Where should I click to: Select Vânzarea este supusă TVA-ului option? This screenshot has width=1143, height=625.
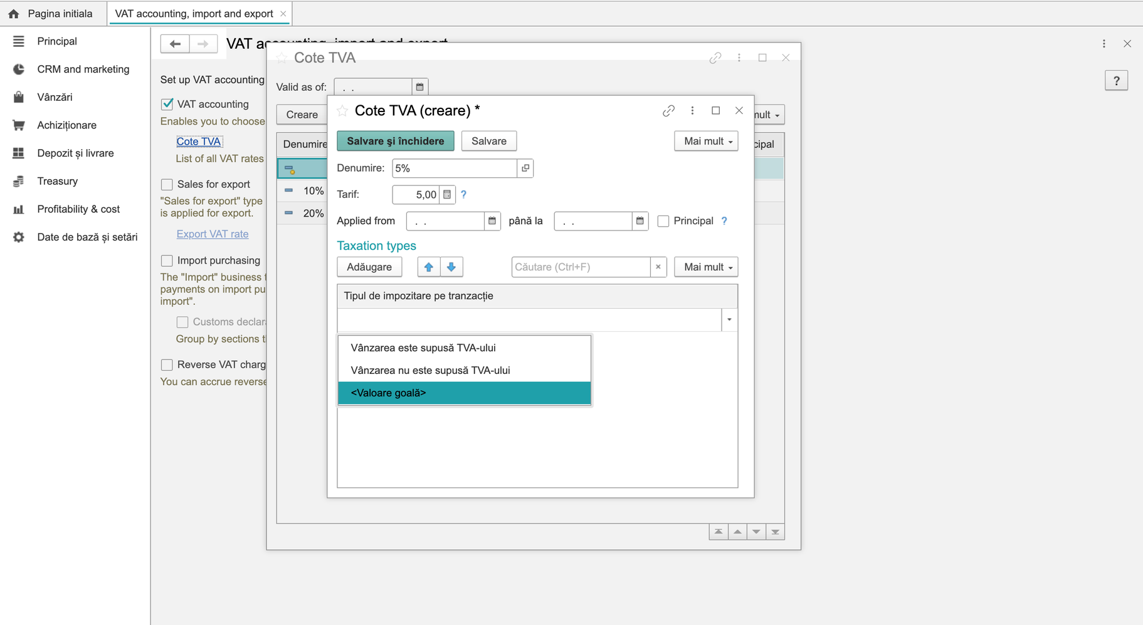(465, 348)
